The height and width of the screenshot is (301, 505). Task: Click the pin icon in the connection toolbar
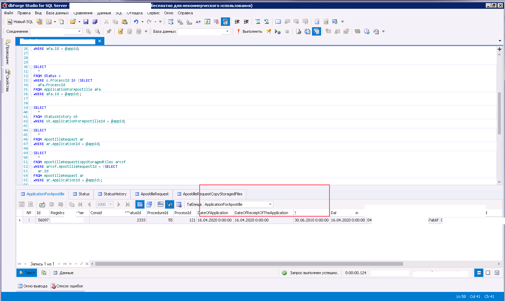109,31
